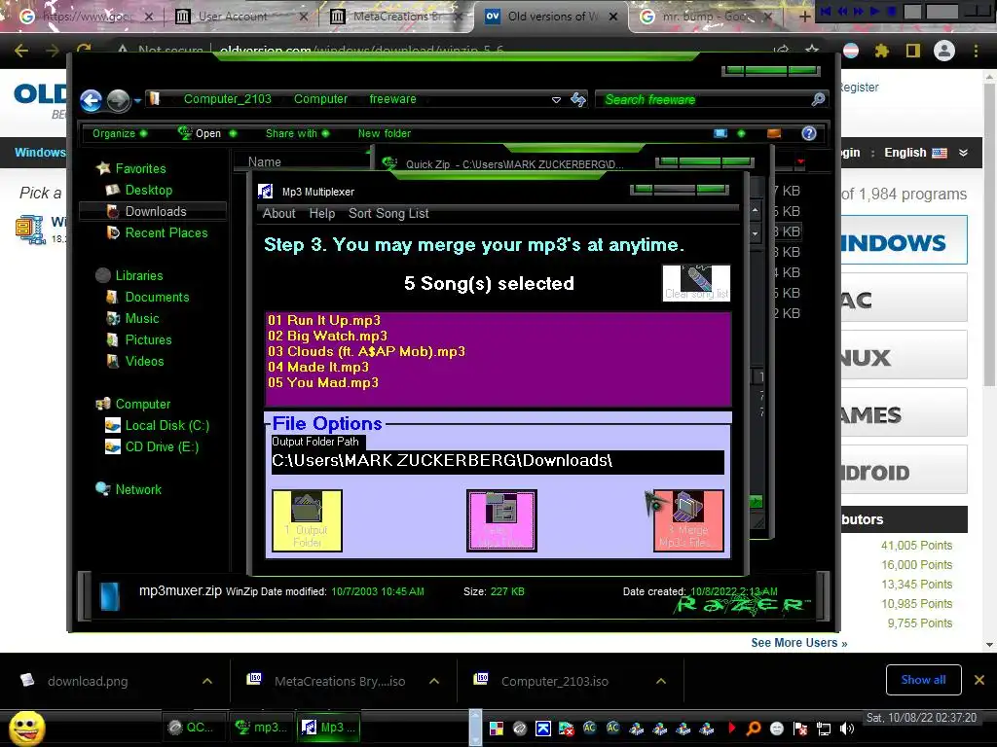The image size is (997, 747).
Task: Click the rewind button in the mini-player
Action: pyautogui.click(x=842, y=11)
